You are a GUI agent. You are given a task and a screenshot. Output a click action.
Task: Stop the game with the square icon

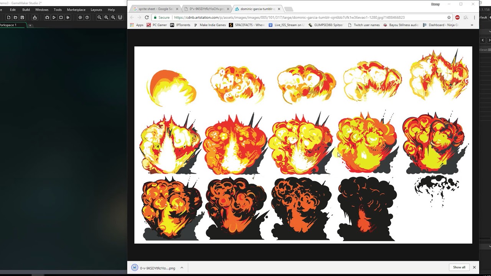61,17
